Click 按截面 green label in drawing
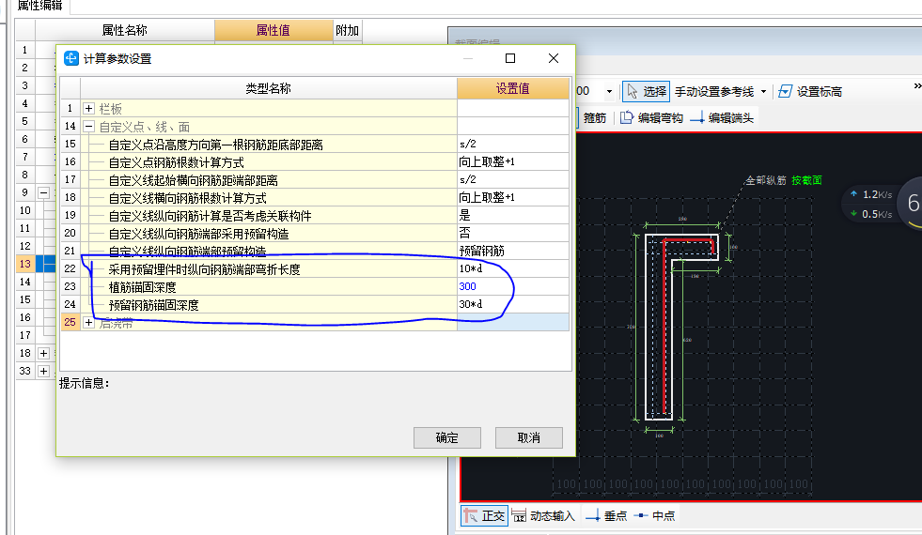Image resolution: width=922 pixels, height=535 pixels. (x=806, y=180)
